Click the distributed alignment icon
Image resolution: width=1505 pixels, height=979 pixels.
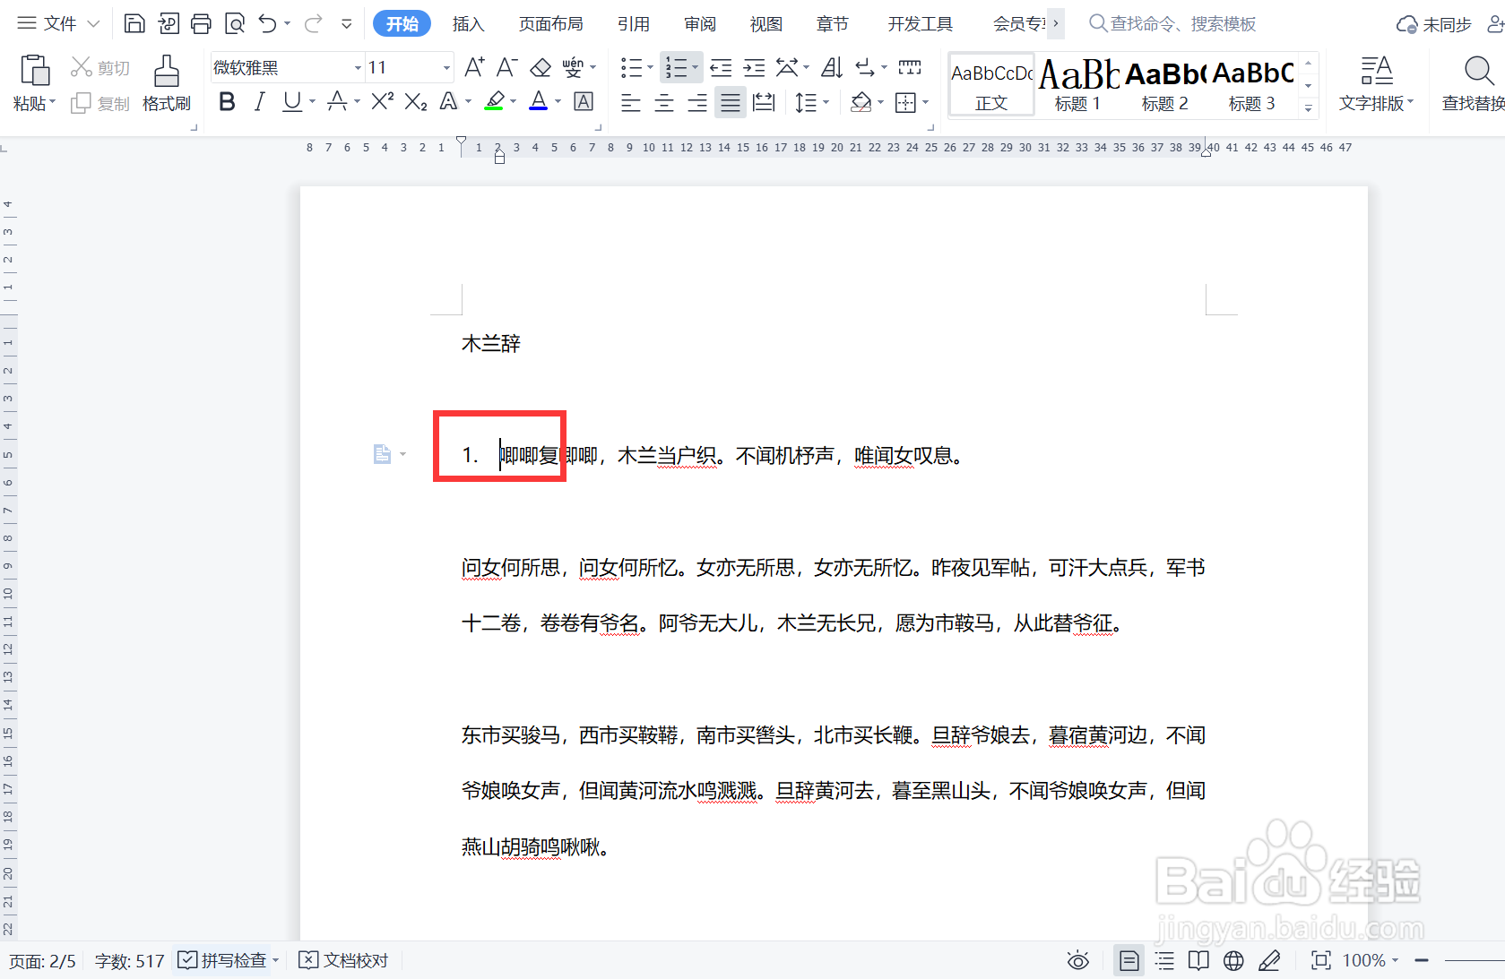coord(764,103)
